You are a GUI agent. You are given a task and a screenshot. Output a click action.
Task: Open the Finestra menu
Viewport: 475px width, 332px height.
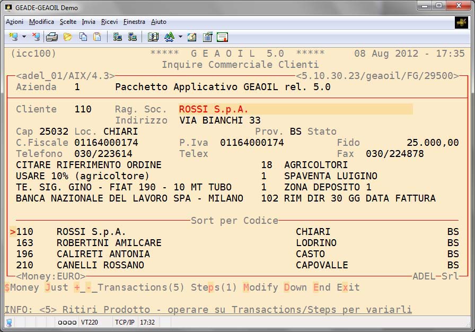click(x=134, y=22)
